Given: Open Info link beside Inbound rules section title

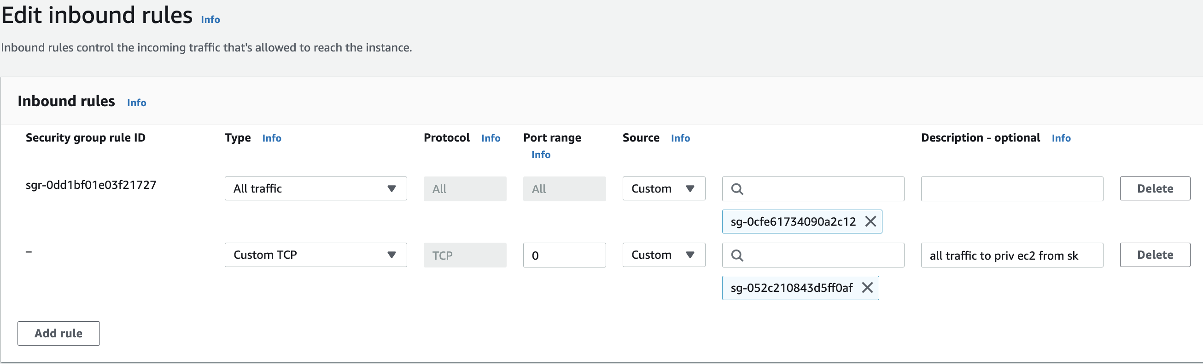Looking at the screenshot, I should pyautogui.click(x=136, y=102).
